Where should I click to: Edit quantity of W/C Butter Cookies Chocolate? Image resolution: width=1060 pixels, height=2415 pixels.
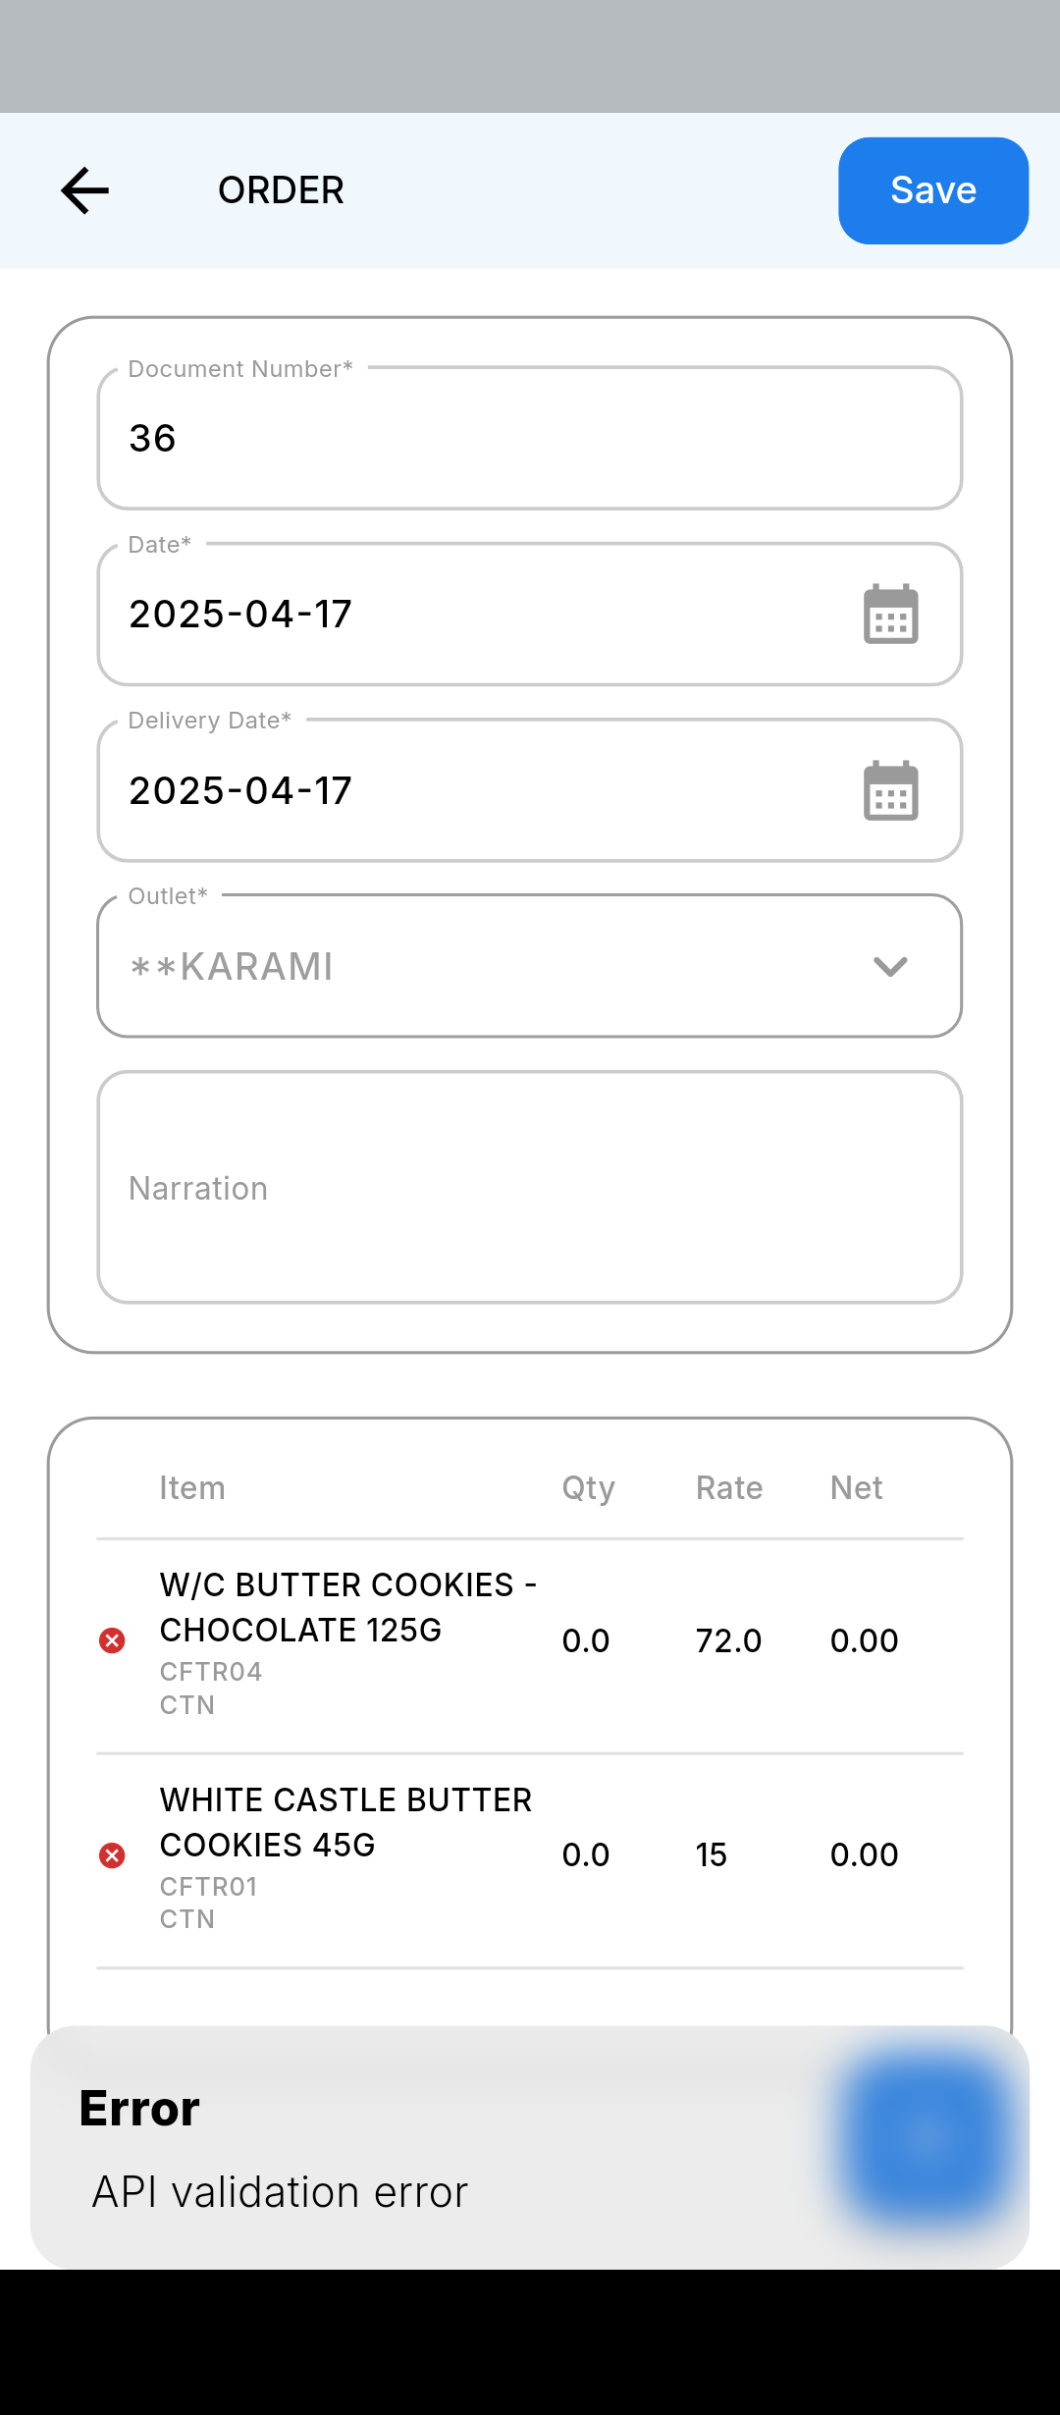pos(586,1640)
